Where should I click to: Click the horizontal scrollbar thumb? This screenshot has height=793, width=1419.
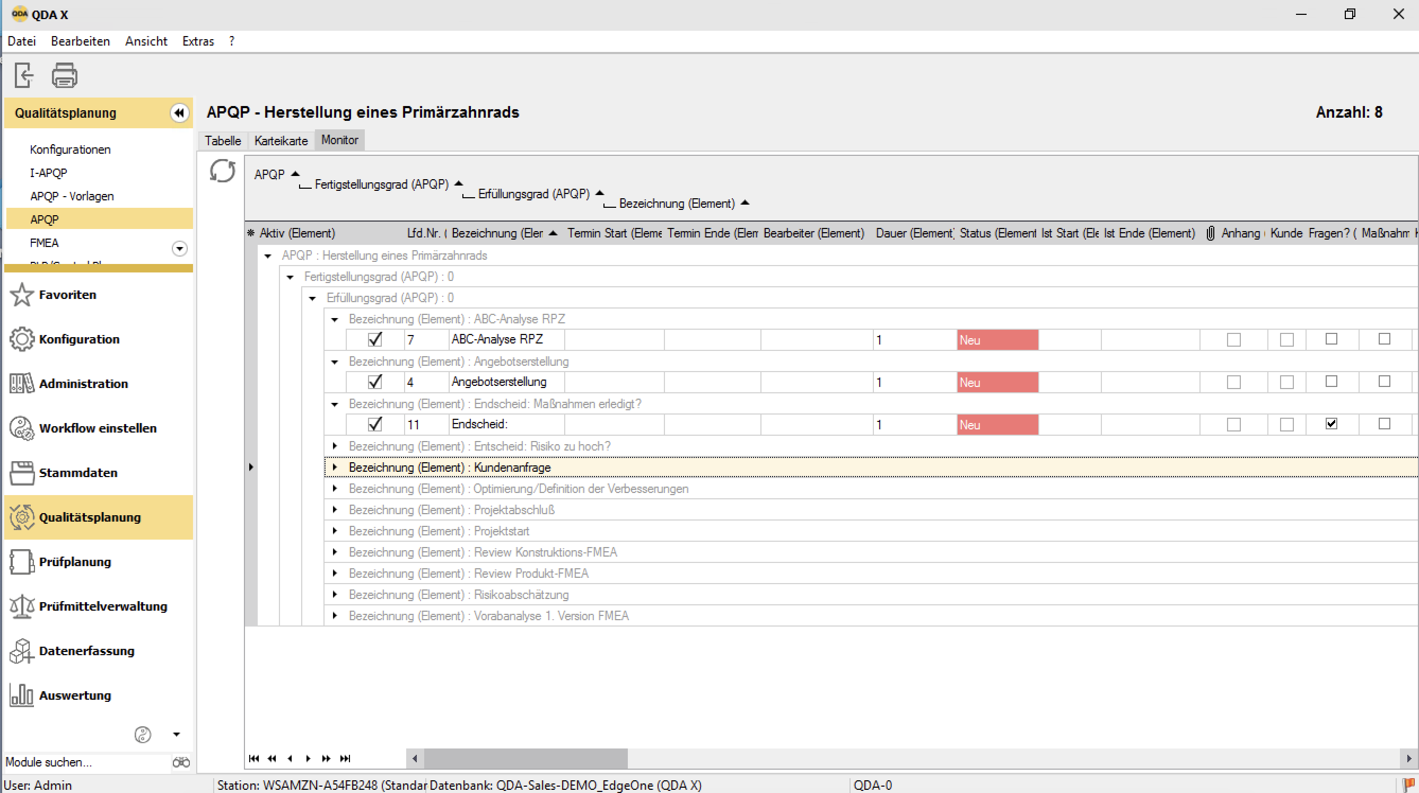[525, 759]
